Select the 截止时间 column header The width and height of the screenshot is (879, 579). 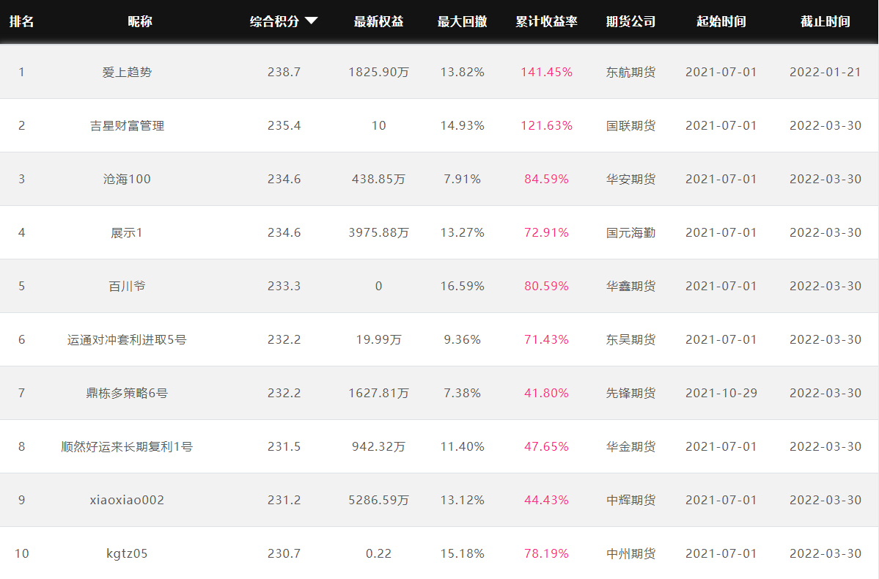825,21
